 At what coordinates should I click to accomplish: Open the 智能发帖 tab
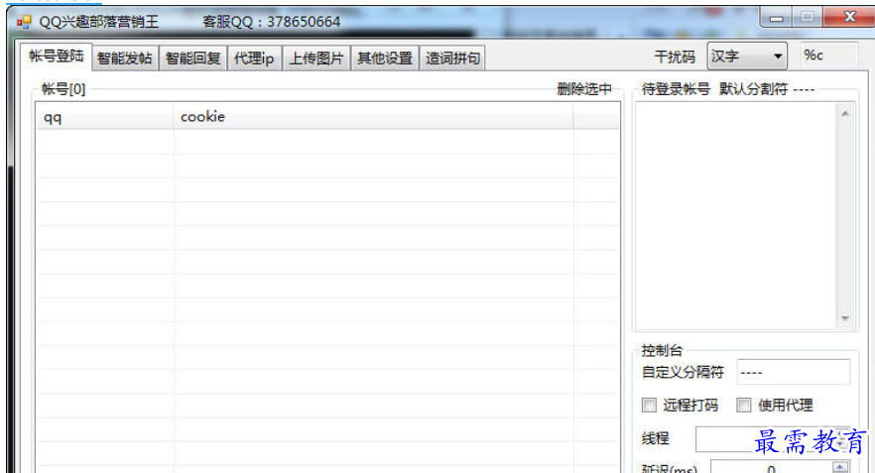point(125,58)
